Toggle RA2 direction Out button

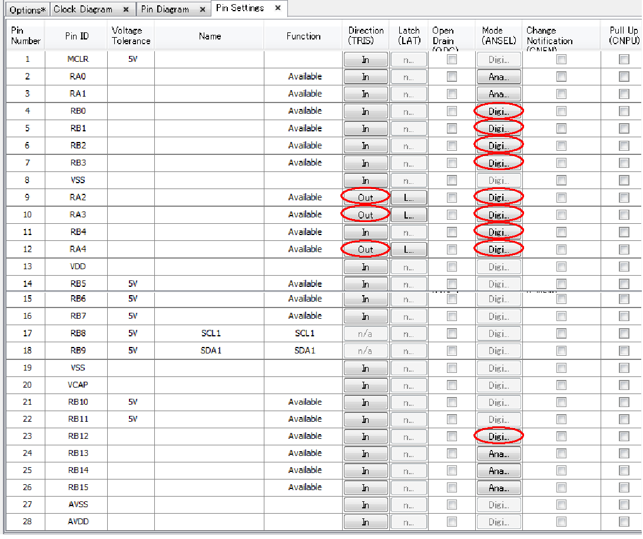(x=366, y=197)
